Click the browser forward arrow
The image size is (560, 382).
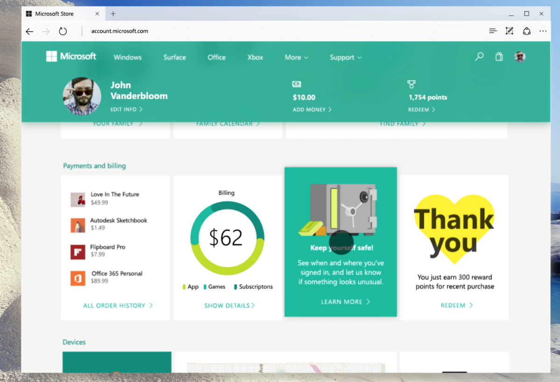pos(46,31)
